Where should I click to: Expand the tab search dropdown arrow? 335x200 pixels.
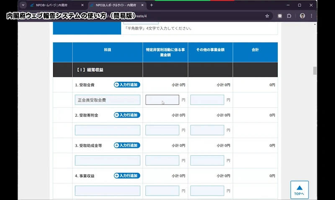[x=23, y=5]
